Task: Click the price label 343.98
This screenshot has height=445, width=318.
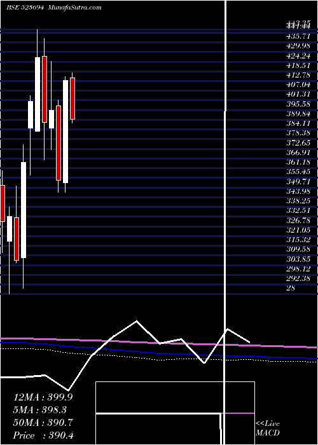Action: click(298, 191)
